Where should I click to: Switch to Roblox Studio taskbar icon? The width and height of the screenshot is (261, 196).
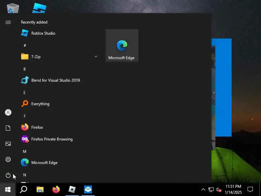tap(88, 189)
